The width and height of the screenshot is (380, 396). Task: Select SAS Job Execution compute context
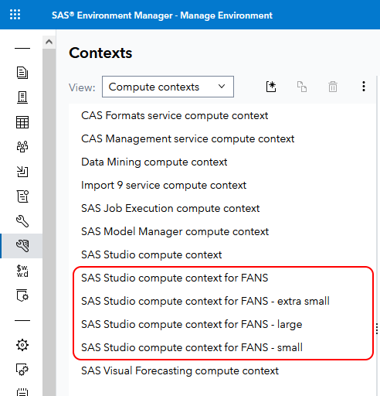(171, 208)
